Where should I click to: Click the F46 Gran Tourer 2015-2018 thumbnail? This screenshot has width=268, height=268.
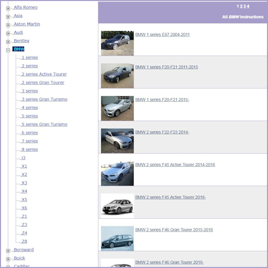tap(117, 239)
